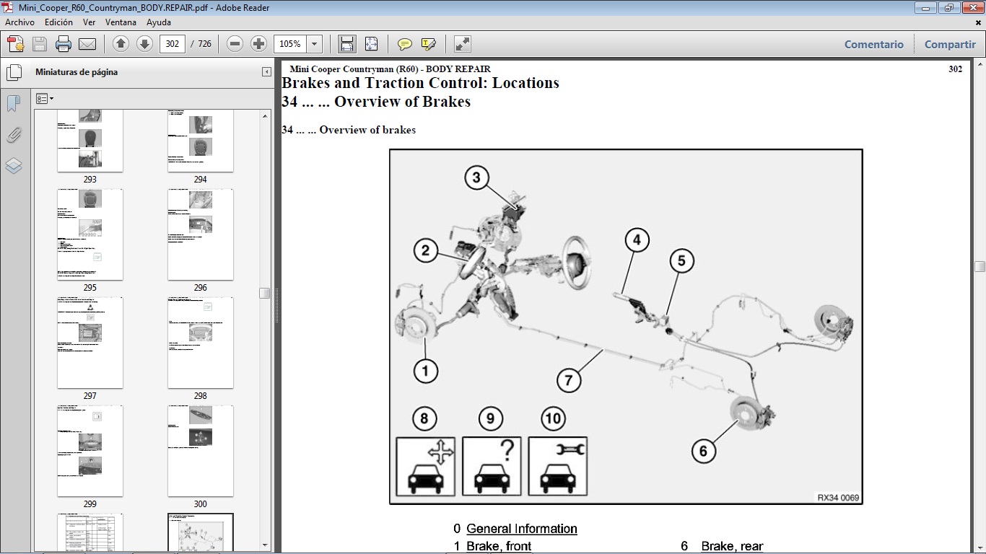Click the Email document icon
Viewport: 986px width, 554px height.
[87, 44]
